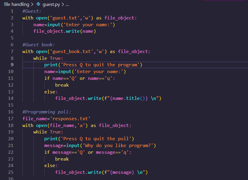The height and width of the screenshot is (180, 248).
Task: Click line number 18 in the gutter
Action: coord(11,125)
